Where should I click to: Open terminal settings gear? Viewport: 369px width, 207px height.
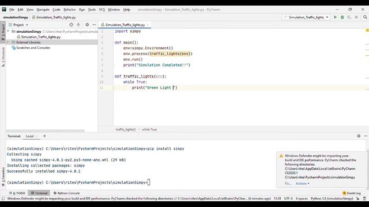pos(359,136)
